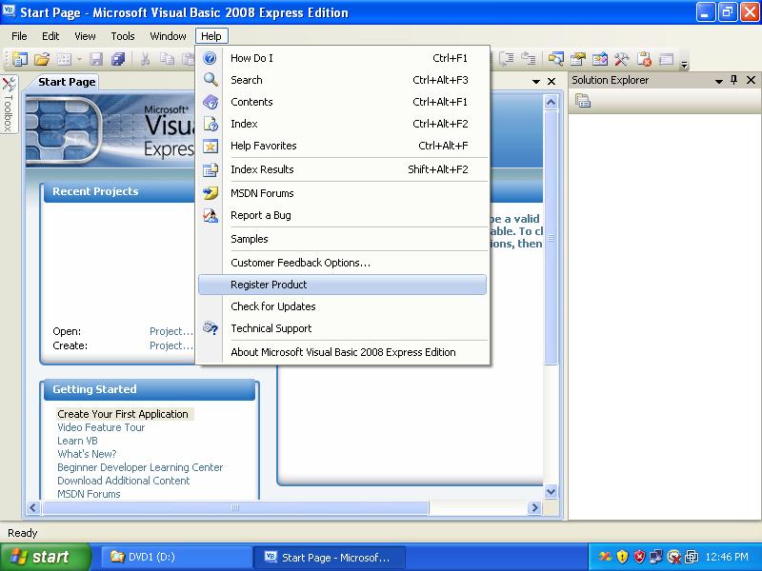Click the Add New Item toolbar icon

(64, 59)
